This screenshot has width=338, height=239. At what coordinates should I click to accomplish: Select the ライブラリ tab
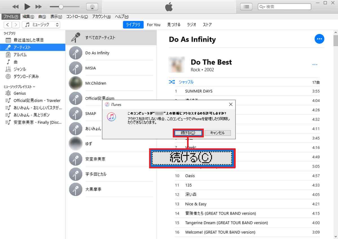coord(133,25)
